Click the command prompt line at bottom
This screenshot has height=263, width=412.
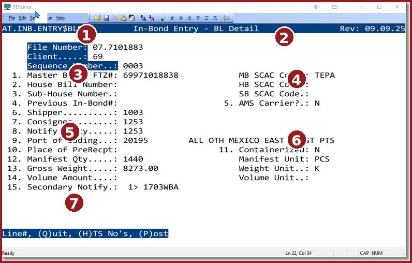point(85,233)
